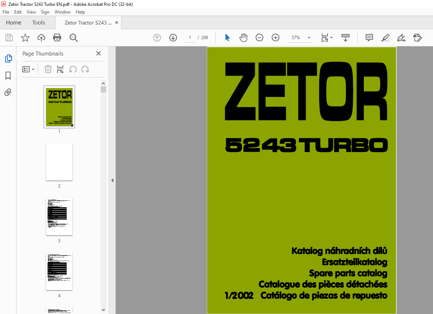Open the Bookmarks sidebar panel
This screenshot has width=433, height=314.
tap(8, 76)
